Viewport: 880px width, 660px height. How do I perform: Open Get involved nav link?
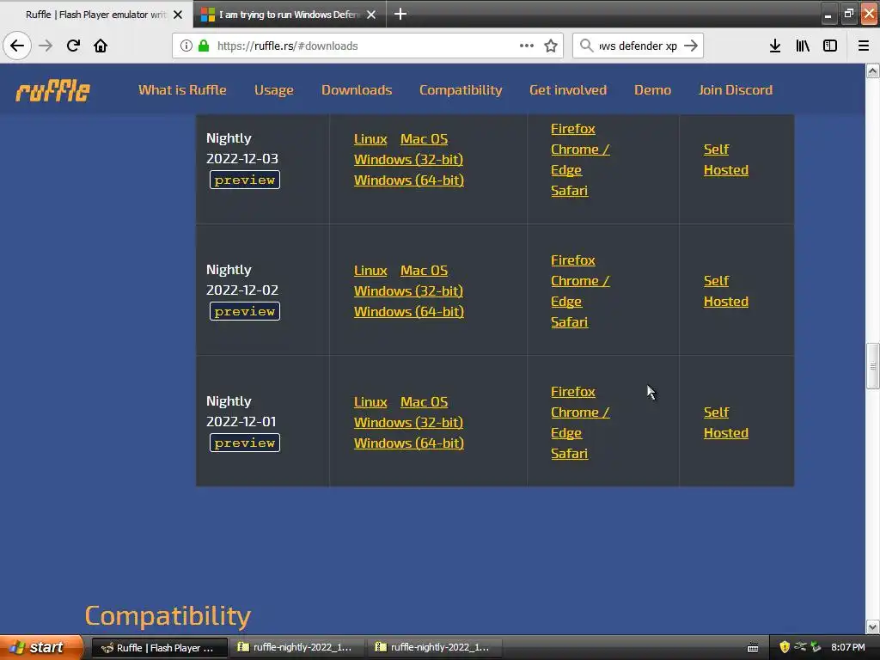pos(568,89)
